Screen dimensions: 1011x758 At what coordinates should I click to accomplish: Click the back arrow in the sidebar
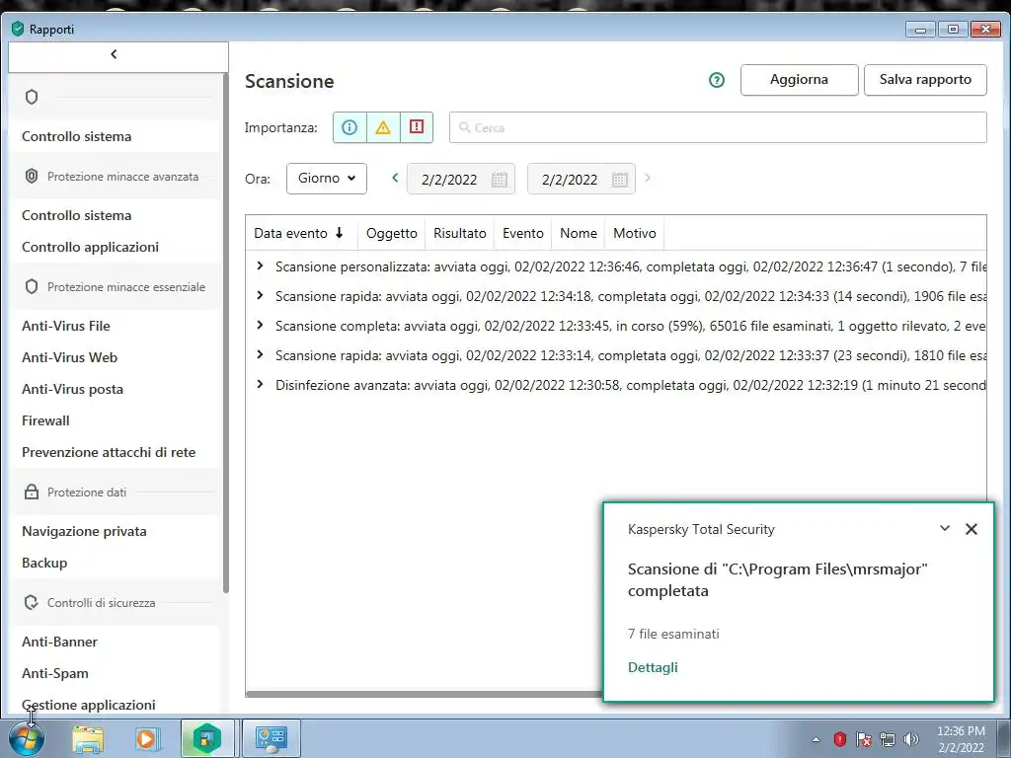coord(115,55)
